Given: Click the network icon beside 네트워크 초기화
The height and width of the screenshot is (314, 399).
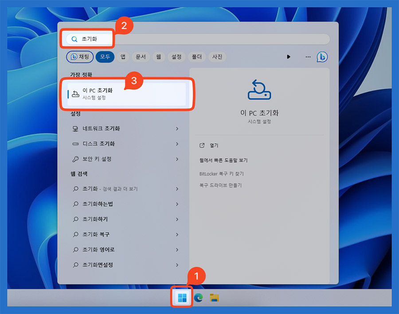Looking at the screenshot, I should pos(75,129).
